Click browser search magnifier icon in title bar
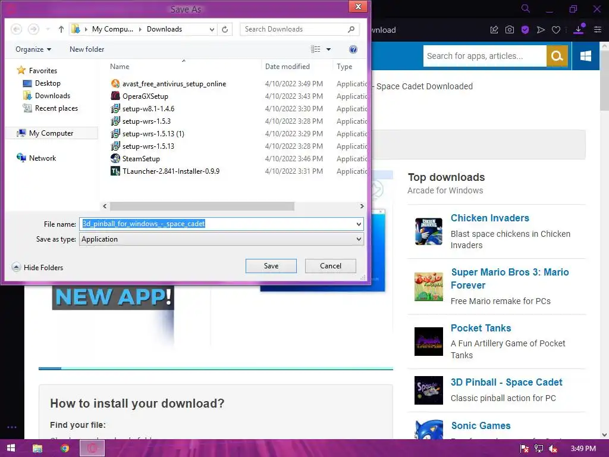The height and width of the screenshot is (457, 609). 525,8
